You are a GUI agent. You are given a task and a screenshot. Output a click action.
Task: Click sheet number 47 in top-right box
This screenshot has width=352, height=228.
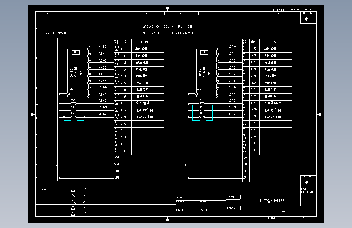tap(307, 19)
